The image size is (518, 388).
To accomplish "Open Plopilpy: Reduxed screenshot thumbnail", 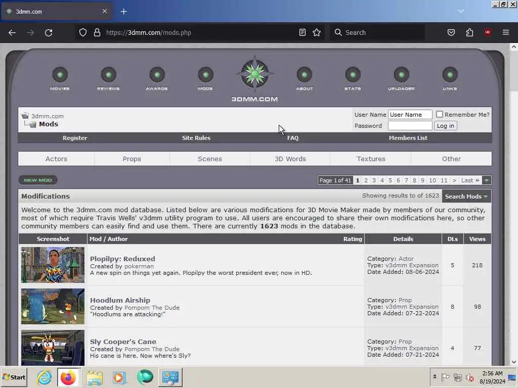I will click(53, 265).
